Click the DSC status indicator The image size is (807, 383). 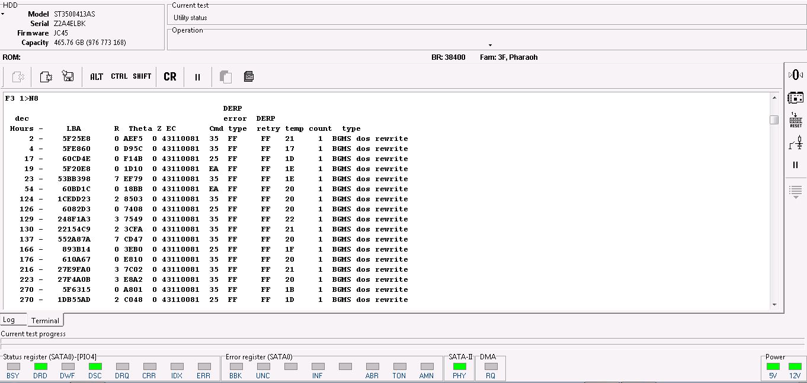[x=95, y=366]
